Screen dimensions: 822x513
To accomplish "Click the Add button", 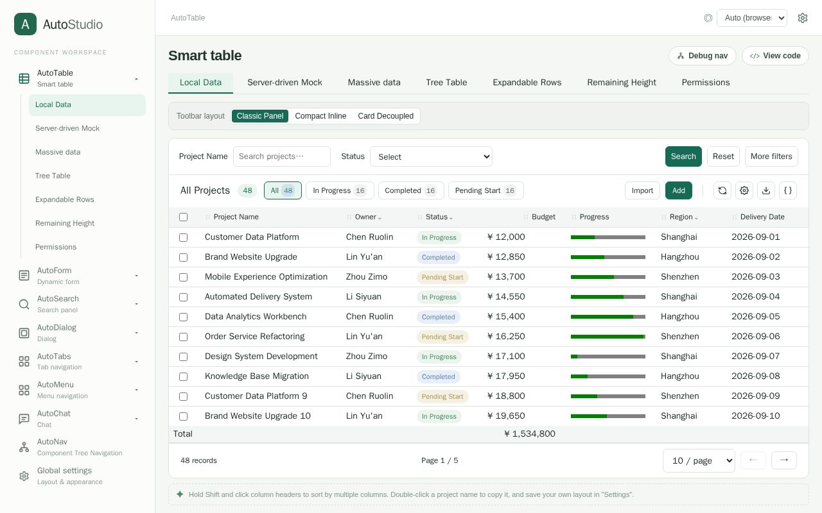I will (x=679, y=190).
